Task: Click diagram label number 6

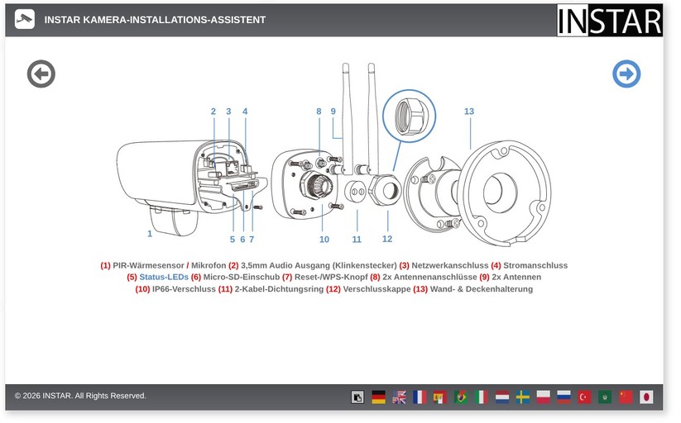Action: [x=242, y=240]
